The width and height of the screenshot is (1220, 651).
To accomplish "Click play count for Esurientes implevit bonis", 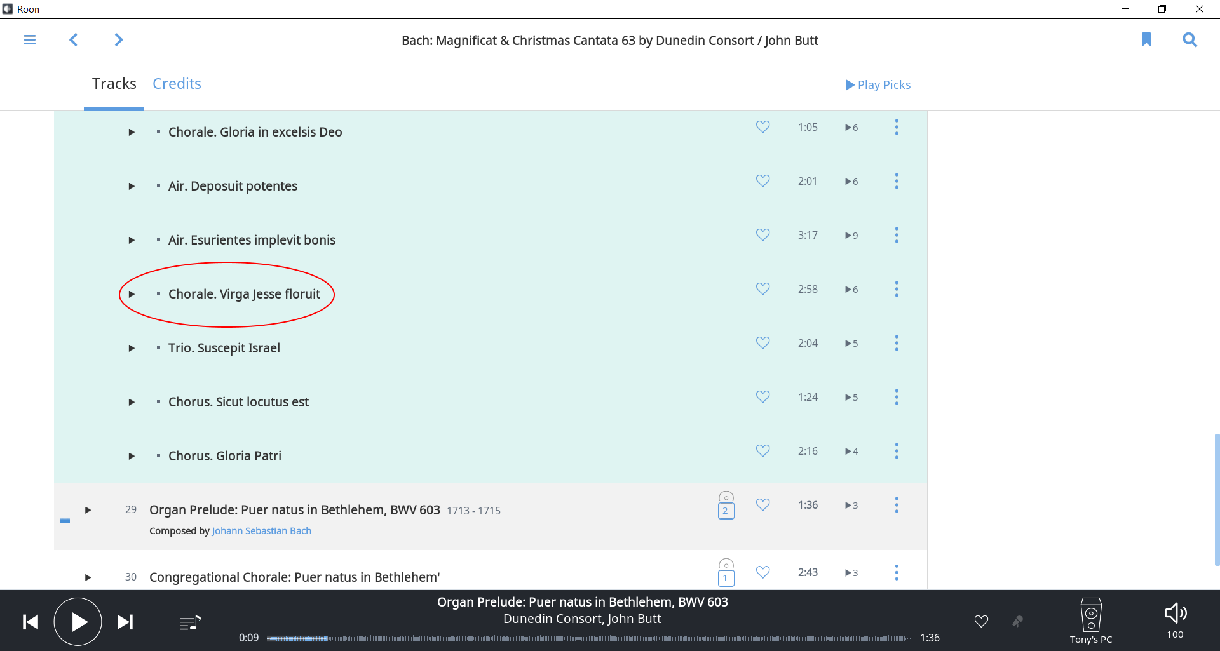I will [x=851, y=236].
